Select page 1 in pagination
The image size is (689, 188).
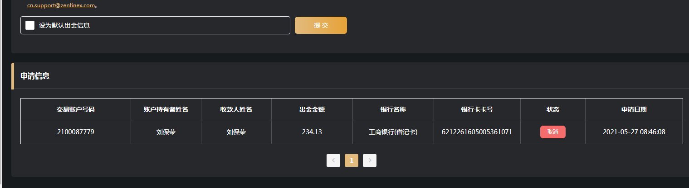[x=352, y=160]
